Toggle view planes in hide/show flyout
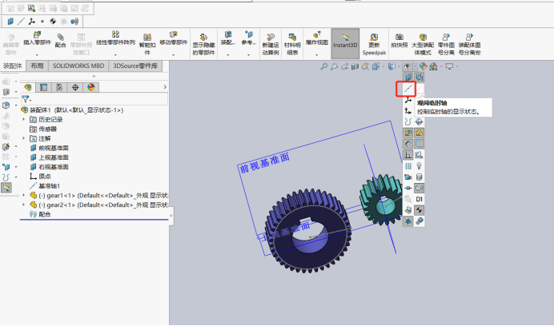The image size is (554, 326). click(408, 78)
